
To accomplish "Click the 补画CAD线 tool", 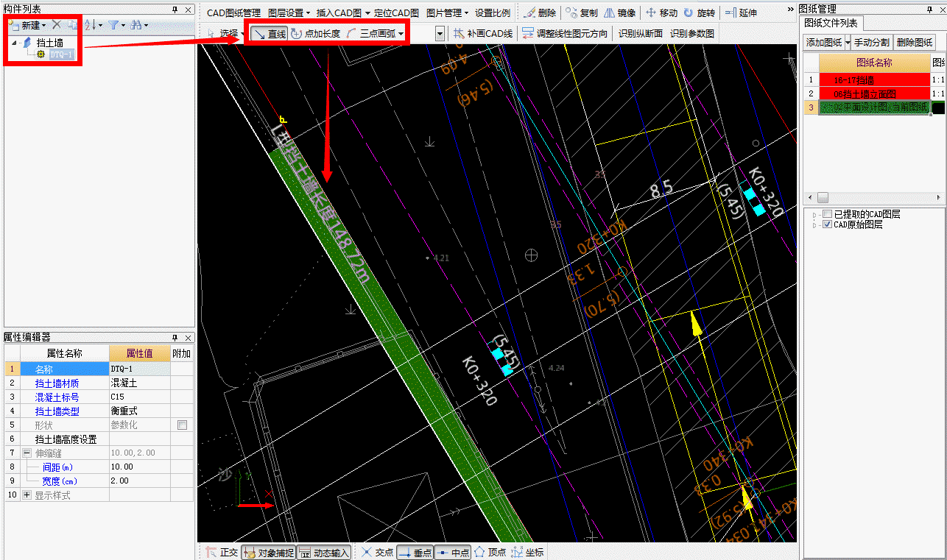I will [x=482, y=34].
